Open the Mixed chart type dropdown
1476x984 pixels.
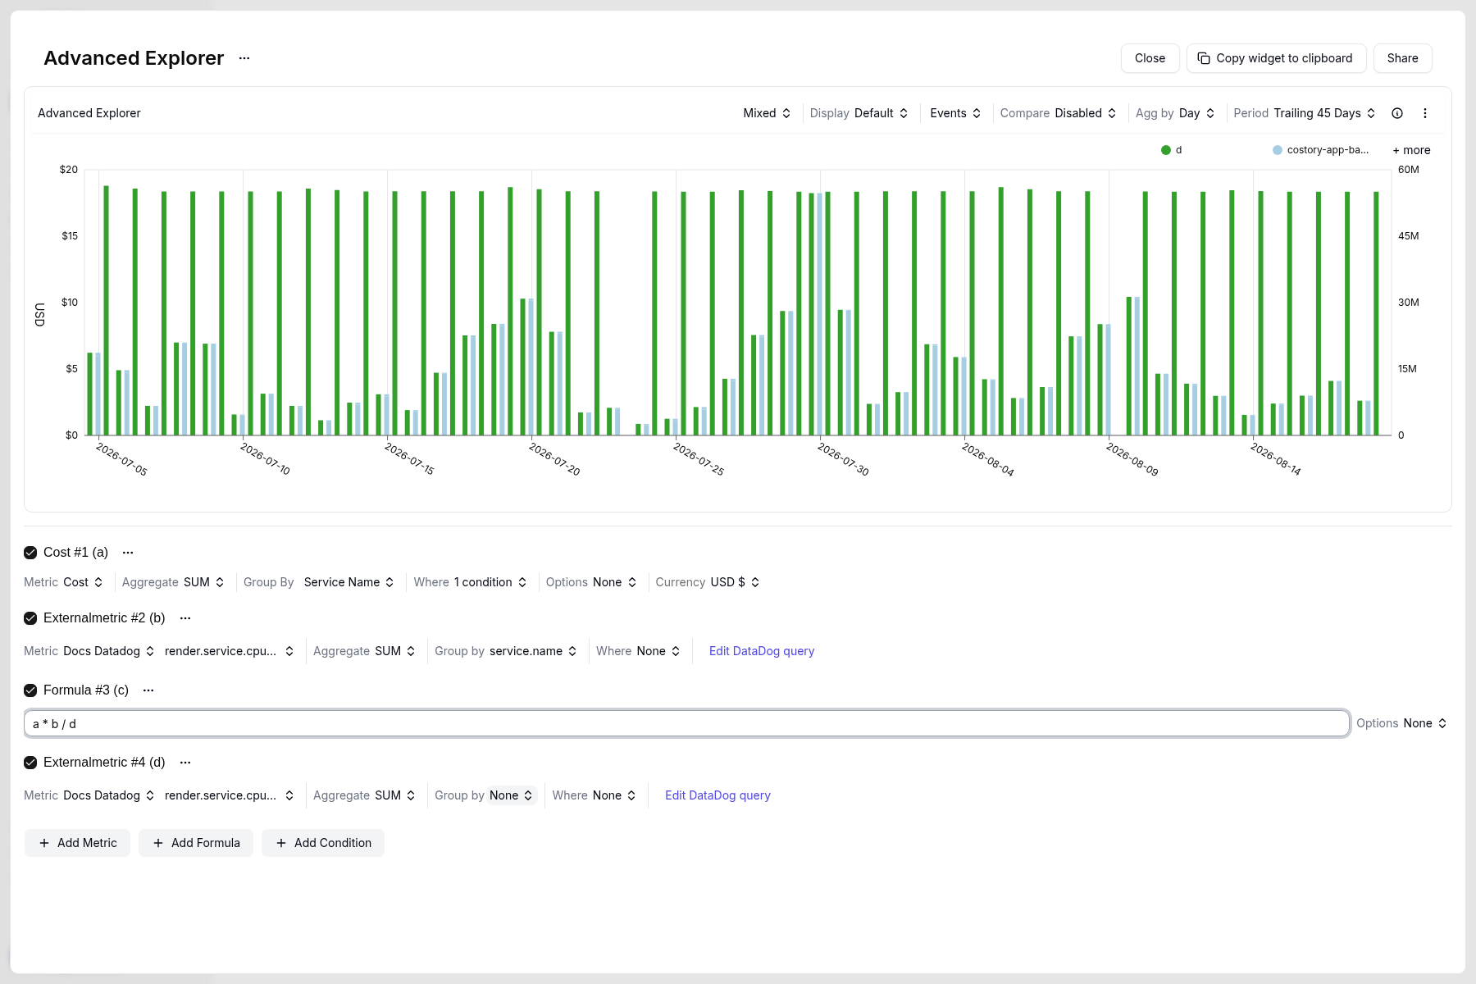pos(767,113)
